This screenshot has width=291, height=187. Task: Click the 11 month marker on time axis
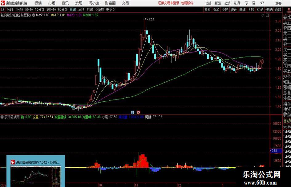click(136, 185)
